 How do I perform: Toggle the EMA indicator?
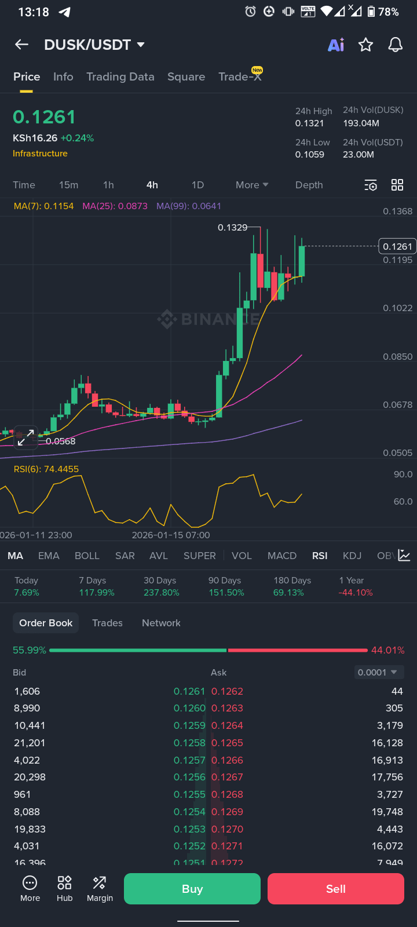coord(49,556)
